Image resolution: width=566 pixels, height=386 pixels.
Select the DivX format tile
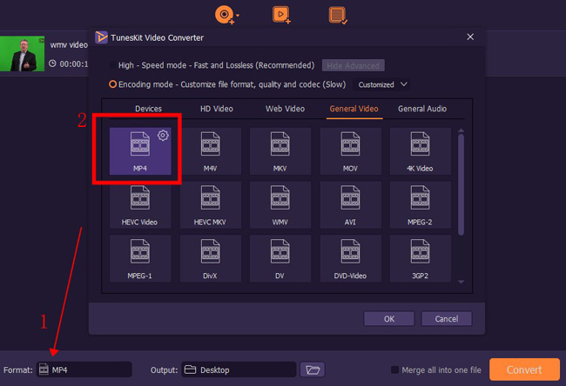click(x=211, y=258)
